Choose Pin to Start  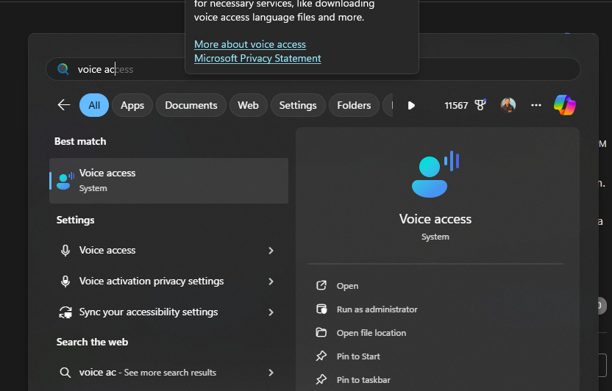(358, 356)
